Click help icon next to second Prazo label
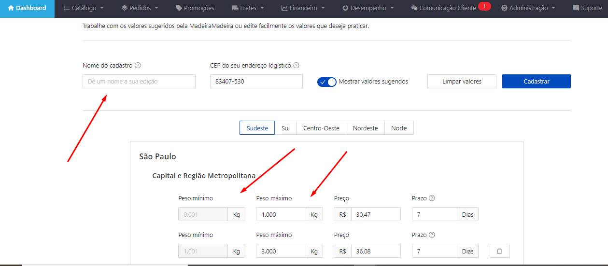The height and width of the screenshot is (266, 608). click(x=432, y=235)
